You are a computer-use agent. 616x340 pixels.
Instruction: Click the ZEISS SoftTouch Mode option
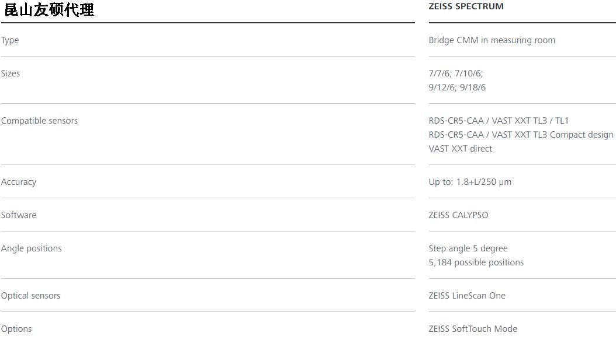point(473,328)
